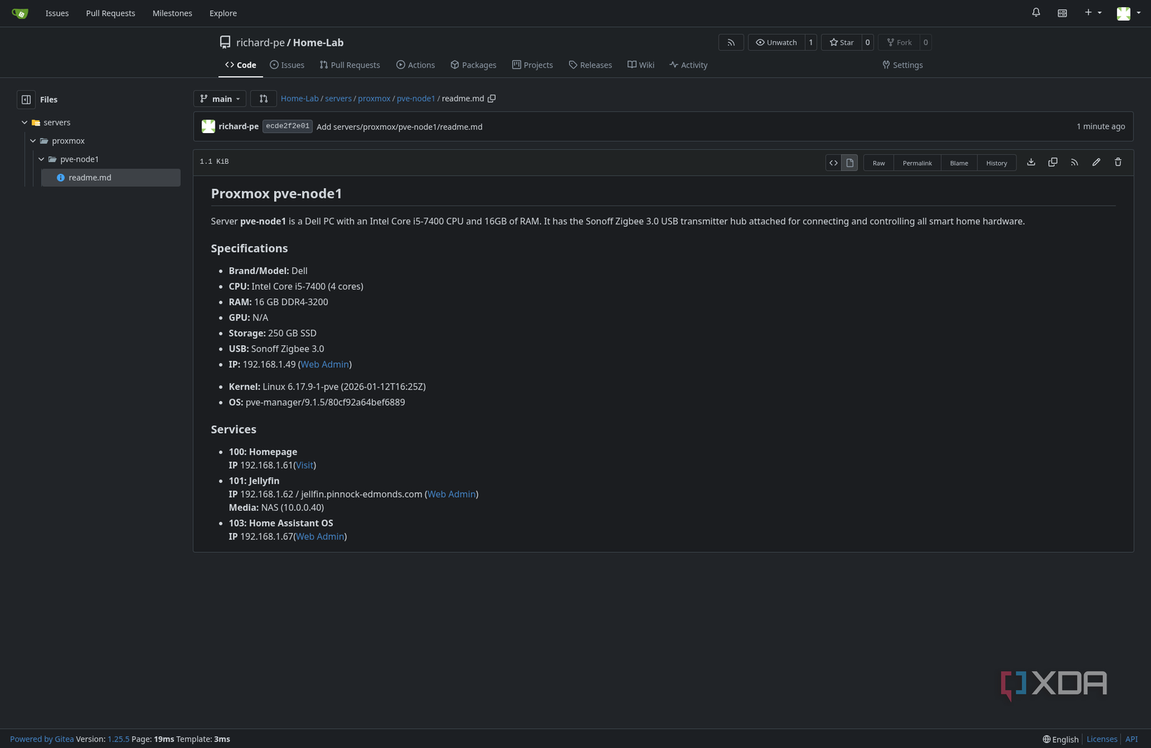Open the richard-pe owner link in title
Image resolution: width=1151 pixels, height=748 pixels.
[260, 43]
